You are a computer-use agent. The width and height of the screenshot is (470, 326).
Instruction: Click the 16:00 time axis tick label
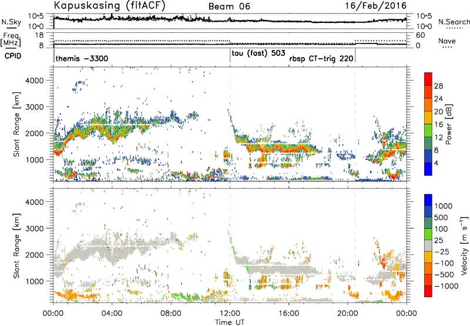click(288, 314)
